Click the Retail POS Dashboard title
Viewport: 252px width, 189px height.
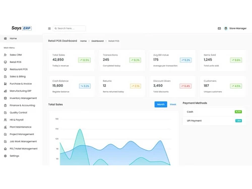click(62, 41)
